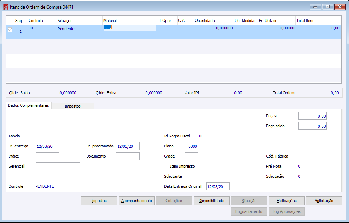The image size is (349, 223).
Task: Minimize the Itens da Ordem de Compra window
Action: [315, 7]
